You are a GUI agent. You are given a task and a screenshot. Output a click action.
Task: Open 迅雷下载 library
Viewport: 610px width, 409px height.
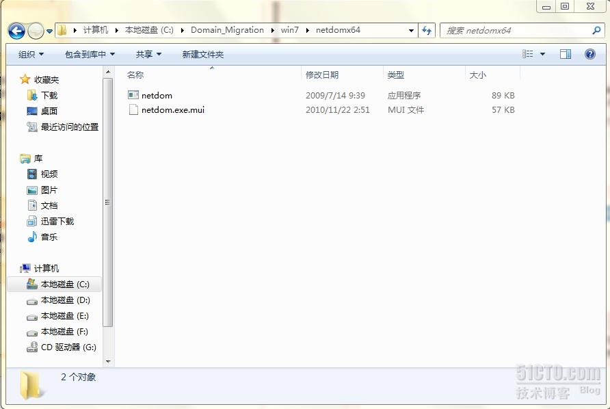tap(57, 221)
